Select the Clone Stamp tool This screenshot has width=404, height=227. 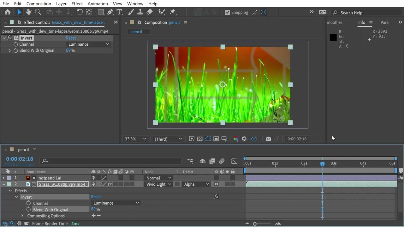point(140,12)
